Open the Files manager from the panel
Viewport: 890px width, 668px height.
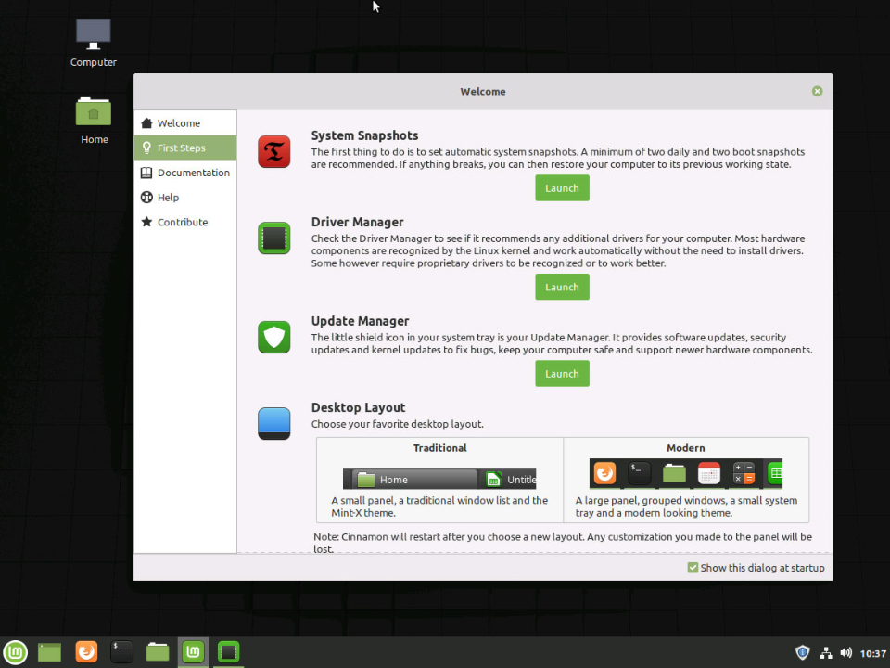click(158, 652)
